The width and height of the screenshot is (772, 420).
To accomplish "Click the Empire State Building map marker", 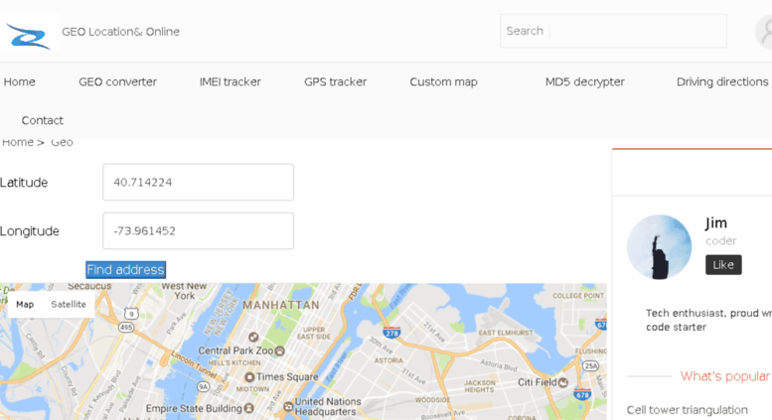I will tap(248, 408).
